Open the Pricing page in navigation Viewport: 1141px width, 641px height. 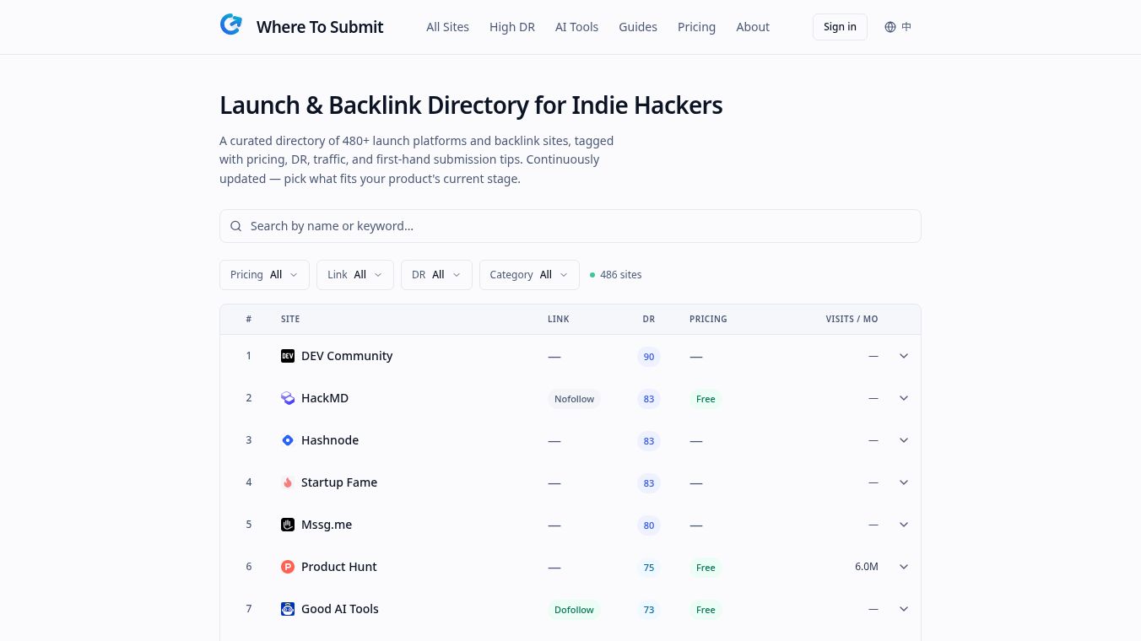[696, 27]
